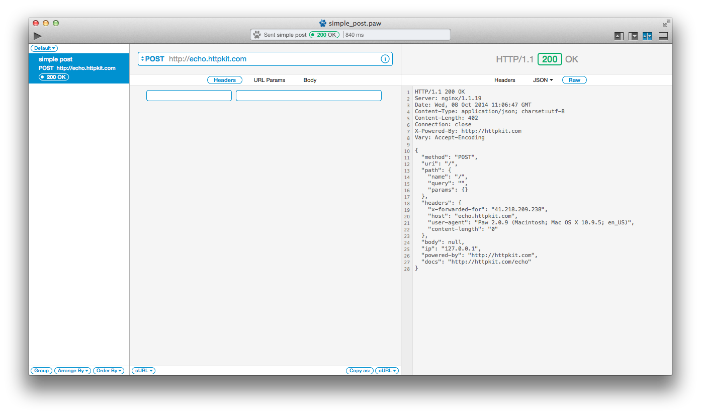Click the 200 OK badge in status bar
The image size is (701, 415).
point(324,35)
